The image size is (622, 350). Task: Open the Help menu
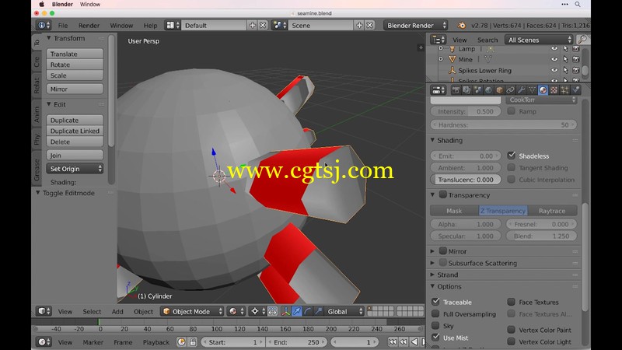pos(150,25)
